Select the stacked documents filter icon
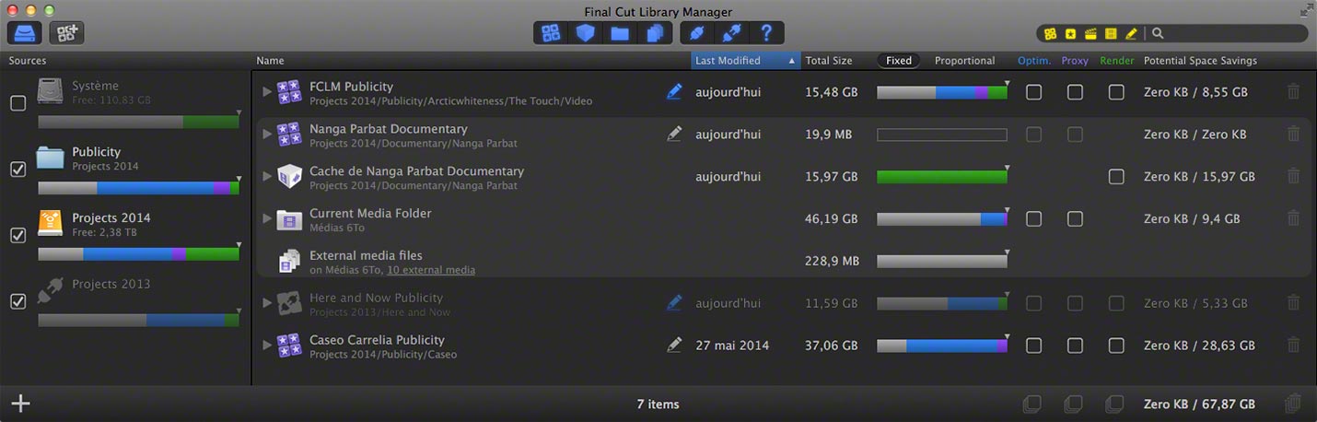1317x422 pixels. pyautogui.click(x=655, y=33)
